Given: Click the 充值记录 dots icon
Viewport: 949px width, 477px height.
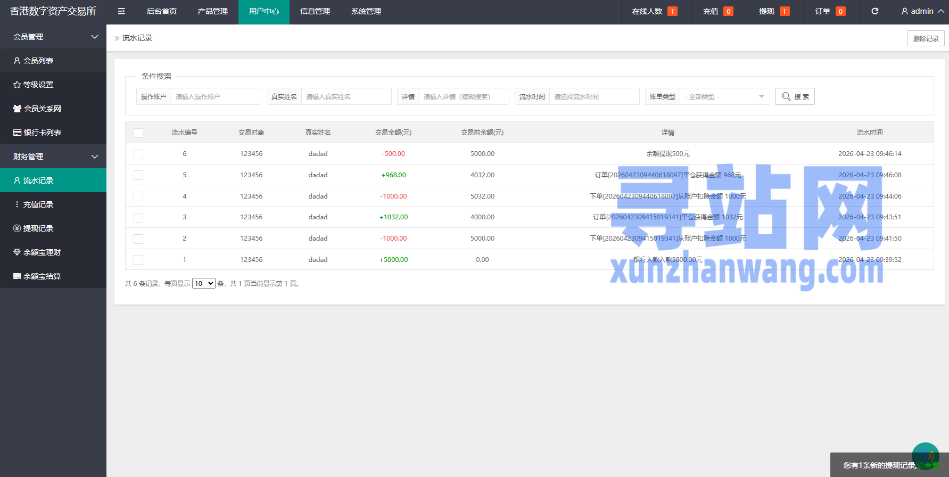Looking at the screenshot, I should pos(17,204).
